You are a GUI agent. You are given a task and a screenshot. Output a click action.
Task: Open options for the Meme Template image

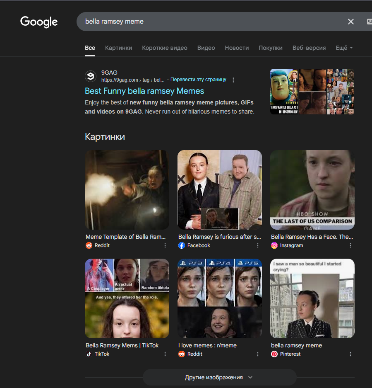(165, 245)
